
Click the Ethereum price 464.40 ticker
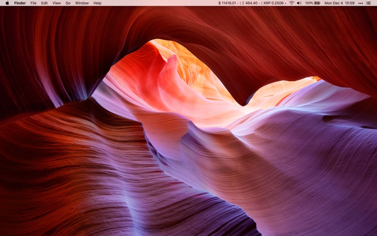pos(250,3)
